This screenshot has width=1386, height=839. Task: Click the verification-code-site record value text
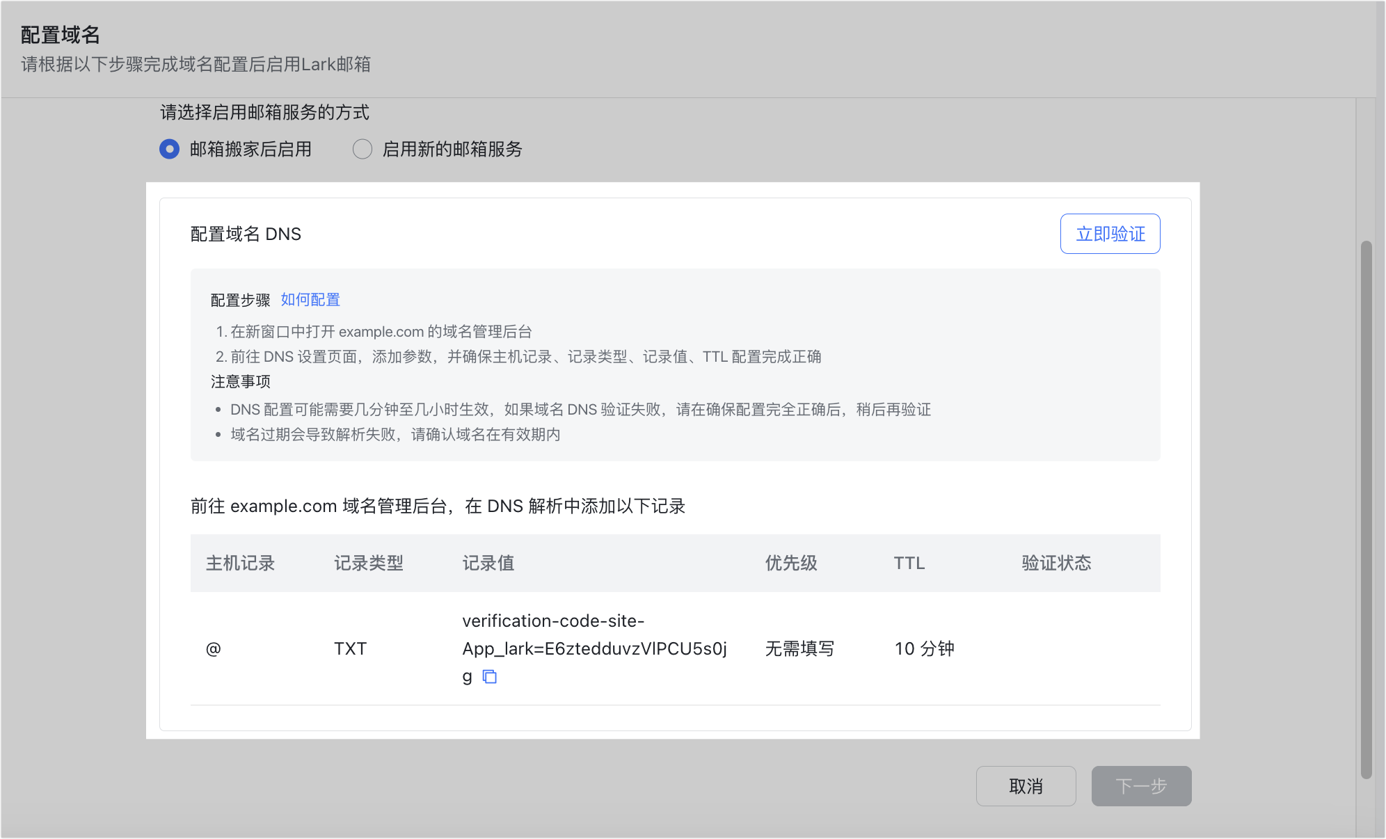pyautogui.click(x=595, y=648)
